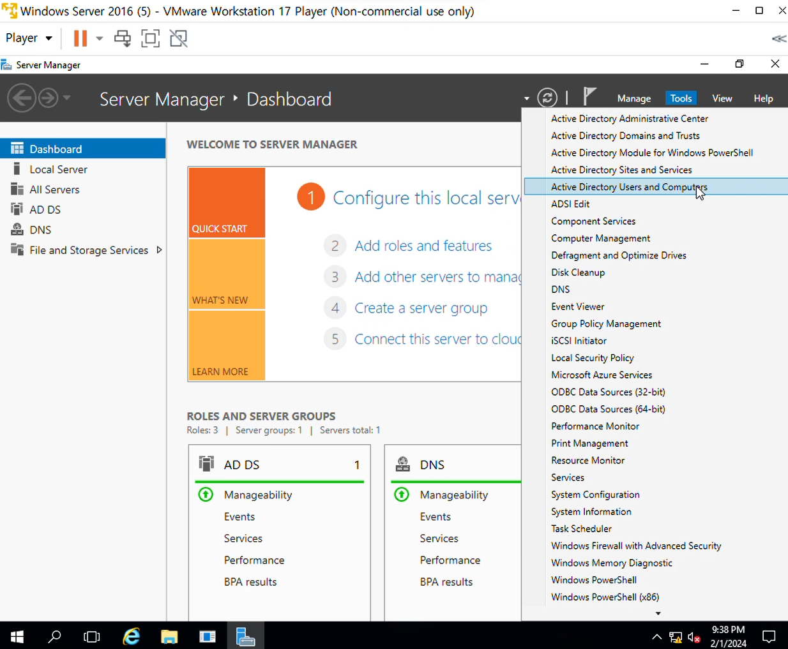Open BPA results in AD DS tile

point(250,582)
